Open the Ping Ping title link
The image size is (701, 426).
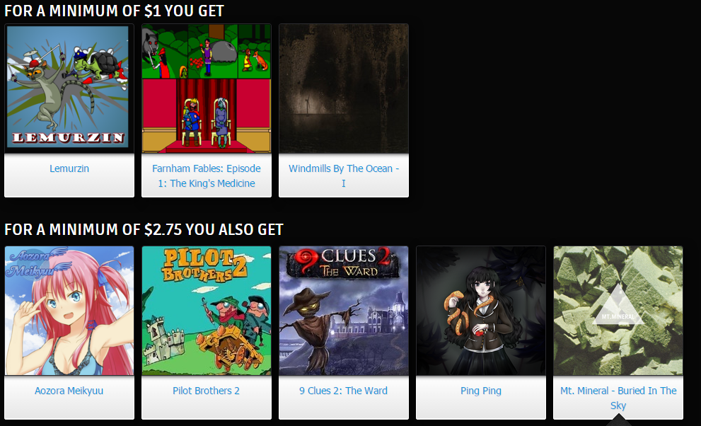(x=480, y=391)
